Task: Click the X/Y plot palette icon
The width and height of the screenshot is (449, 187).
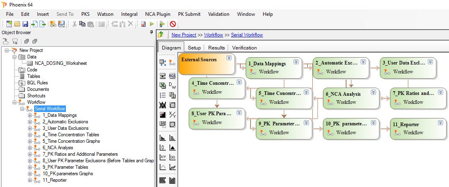Action: click(x=162, y=157)
